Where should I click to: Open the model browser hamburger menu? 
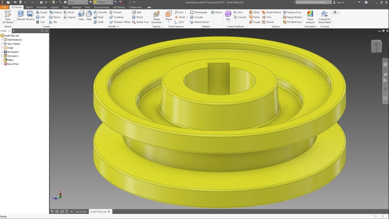click(47, 31)
